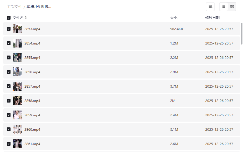Click the 大小 column header
Viewport: 243px width, 152px height.
174,18
